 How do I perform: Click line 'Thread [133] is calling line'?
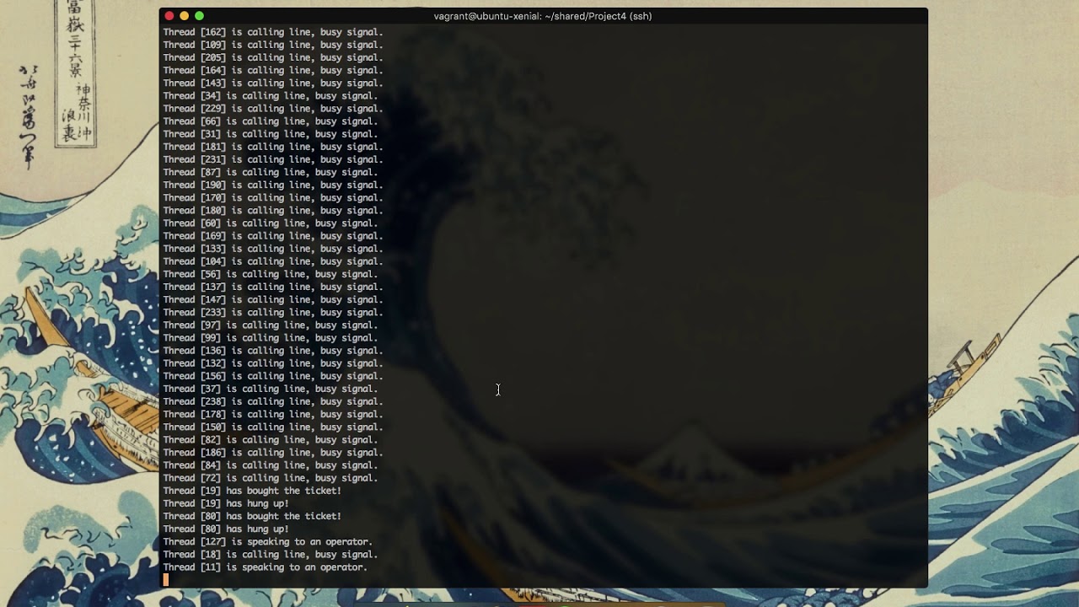(x=273, y=249)
